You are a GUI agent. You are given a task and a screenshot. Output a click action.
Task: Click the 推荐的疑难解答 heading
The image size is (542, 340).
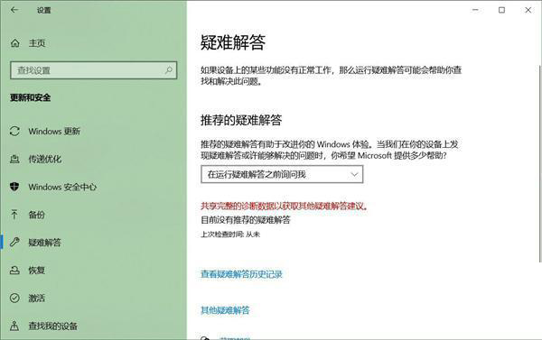(x=241, y=120)
